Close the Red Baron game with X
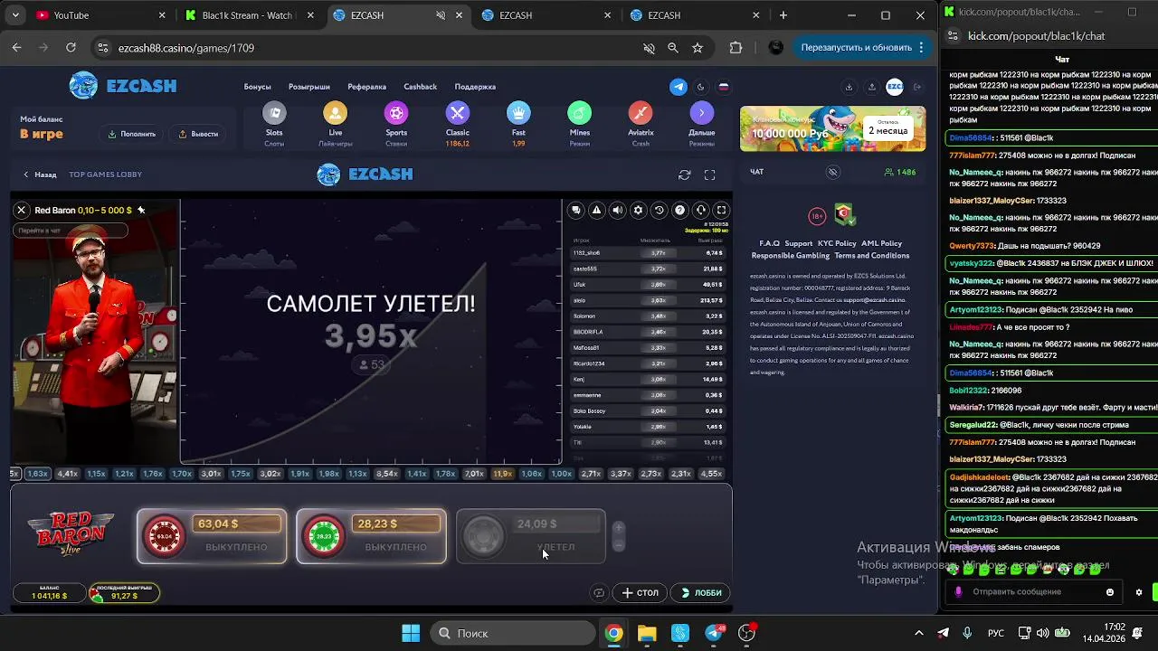This screenshot has height=651, width=1158. [21, 210]
